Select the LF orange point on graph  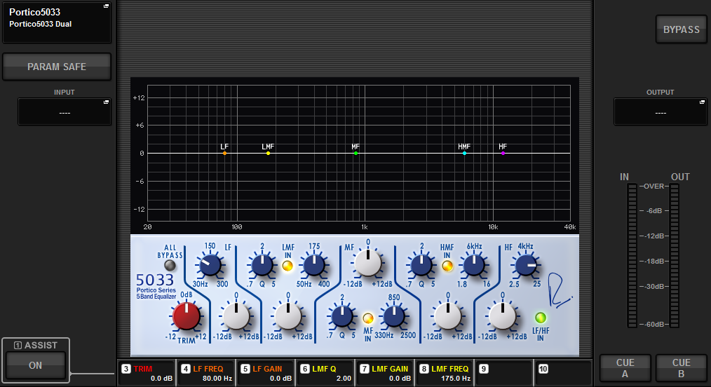coord(224,153)
